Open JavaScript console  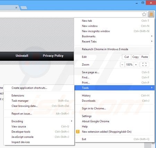[x=39, y=137]
